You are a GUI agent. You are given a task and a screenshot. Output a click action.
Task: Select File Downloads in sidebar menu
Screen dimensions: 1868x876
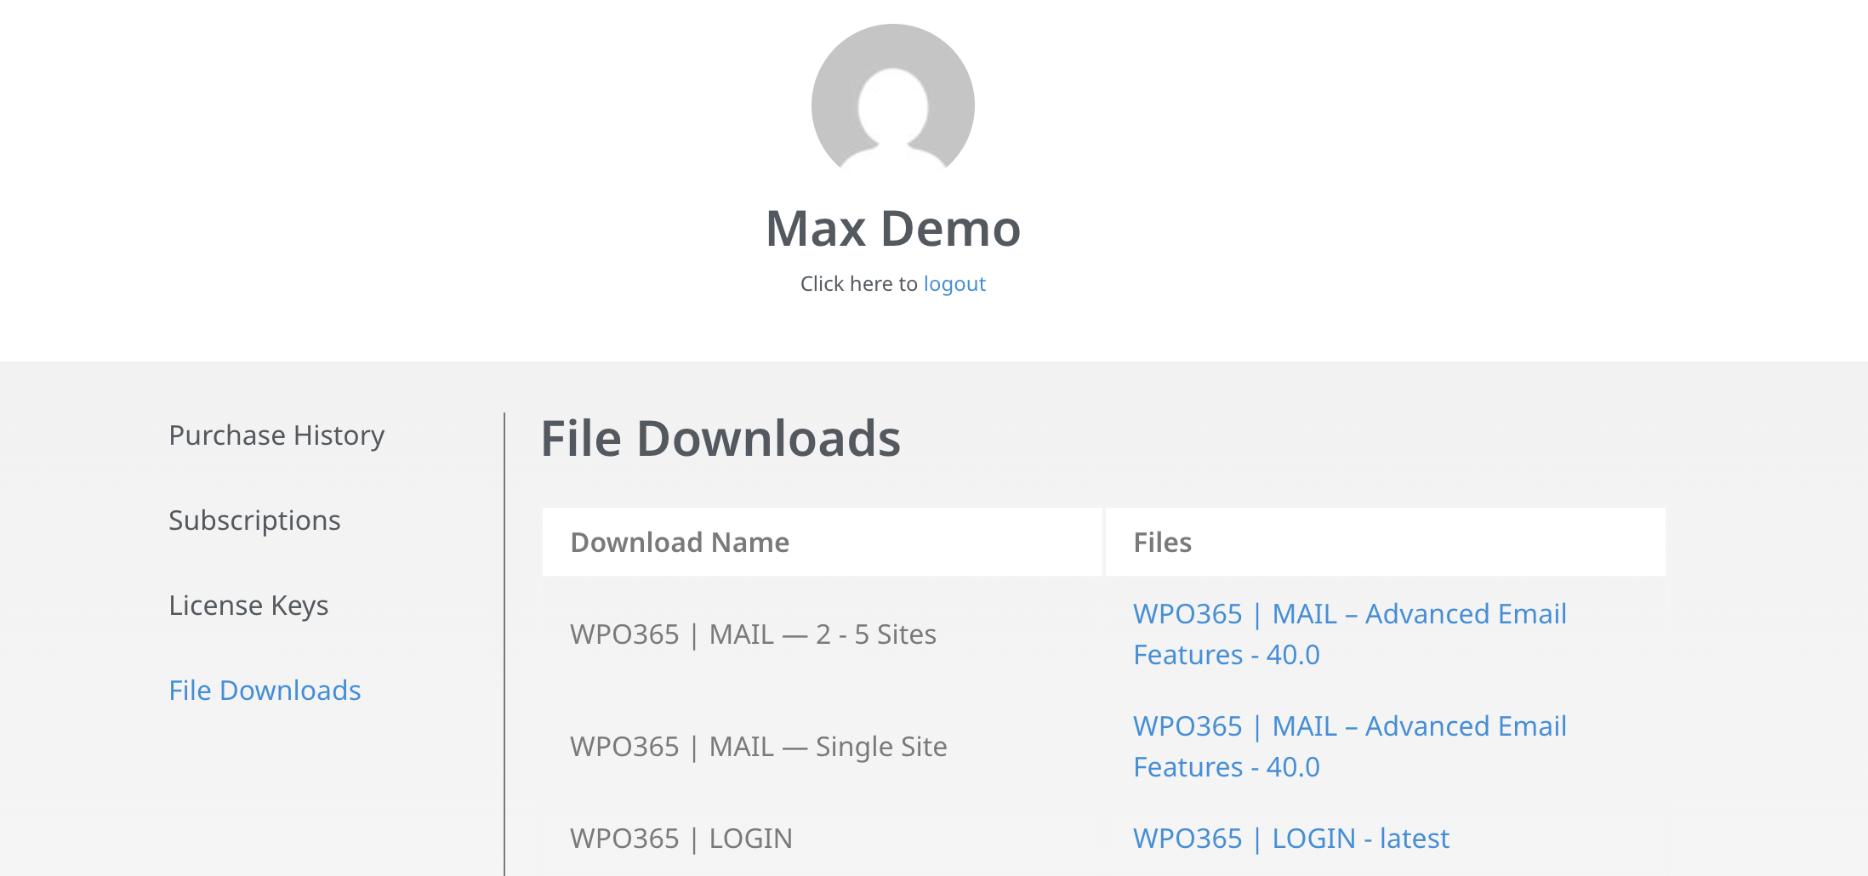[x=265, y=691]
